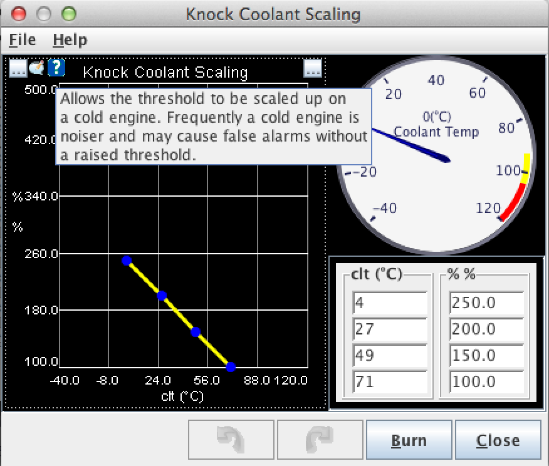Open the ellipsis button right of graph title
Screen dimensions: 549x466
pos(313,68)
